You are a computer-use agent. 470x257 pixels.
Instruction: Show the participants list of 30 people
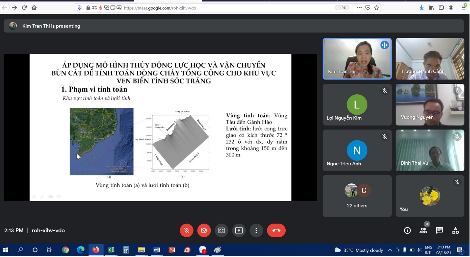point(423,231)
